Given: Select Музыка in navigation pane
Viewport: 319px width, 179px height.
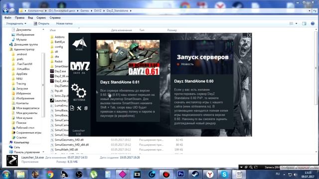Looking at the screenshot, I should pyautogui.click(x=19, y=39).
